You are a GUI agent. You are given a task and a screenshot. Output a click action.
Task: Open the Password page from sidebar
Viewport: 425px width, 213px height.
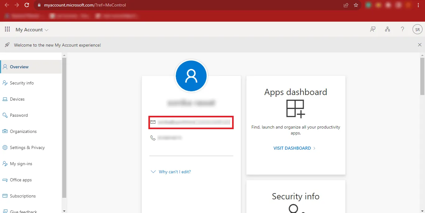19,115
